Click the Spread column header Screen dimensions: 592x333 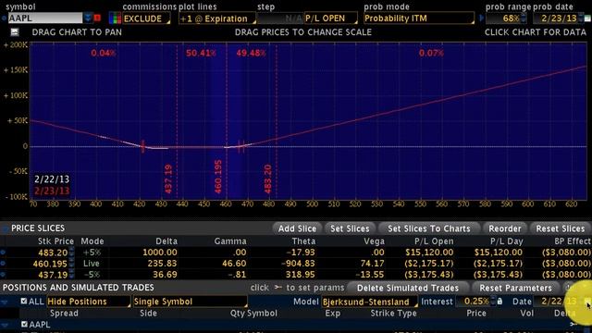click(64, 314)
